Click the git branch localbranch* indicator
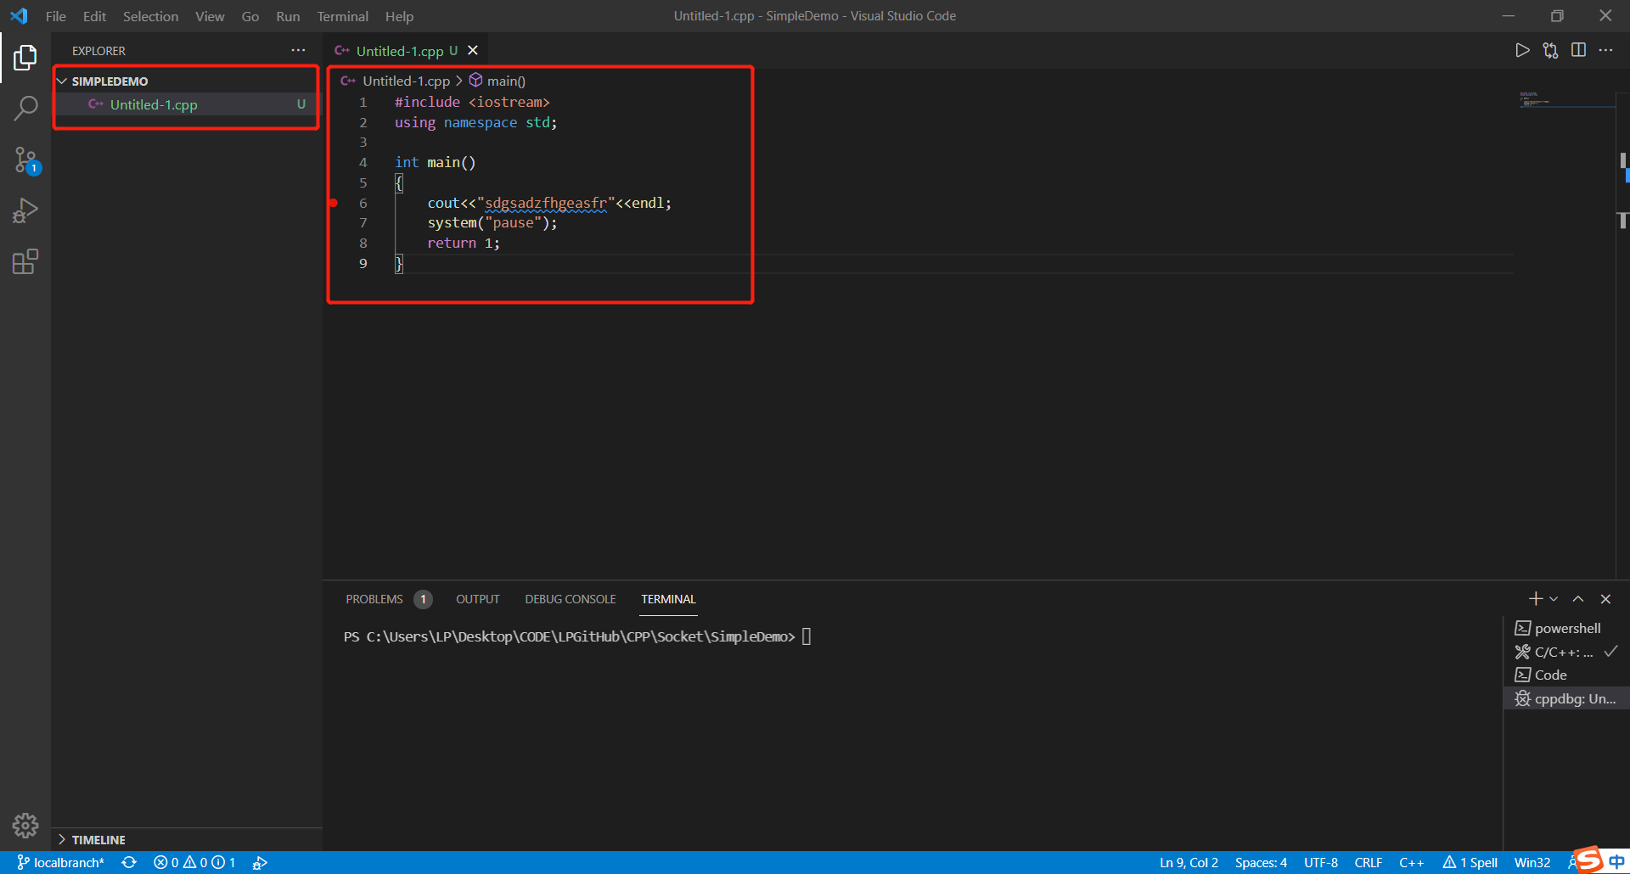 pos(60,863)
